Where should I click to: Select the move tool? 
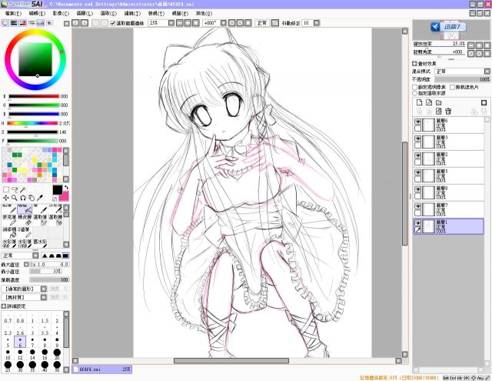[6, 198]
